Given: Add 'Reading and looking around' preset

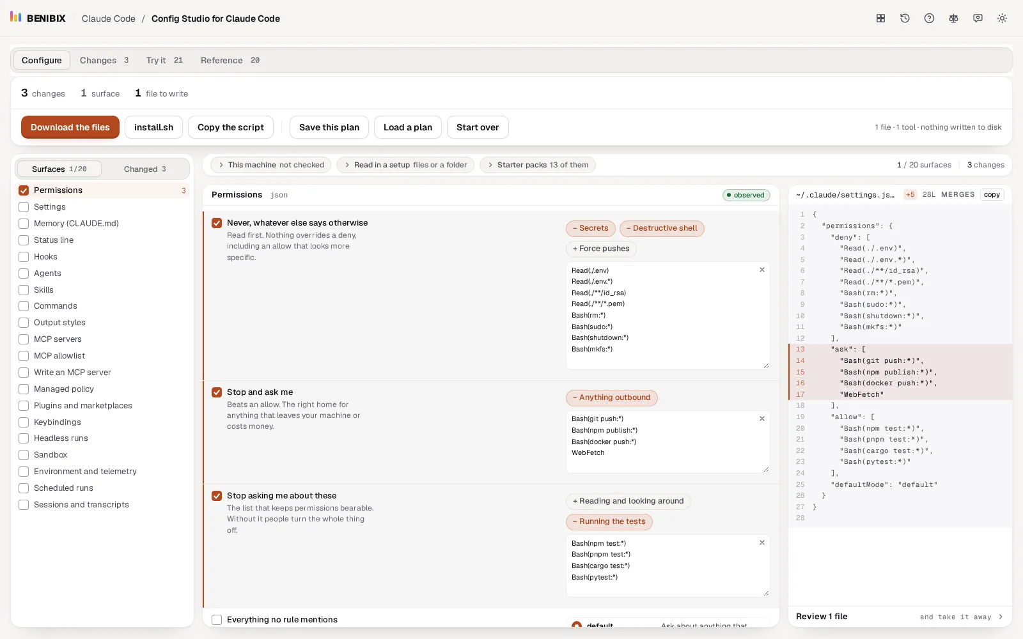Looking at the screenshot, I should tap(628, 501).
